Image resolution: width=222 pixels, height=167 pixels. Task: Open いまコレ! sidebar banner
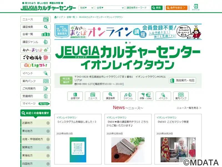[x=36, y=65]
